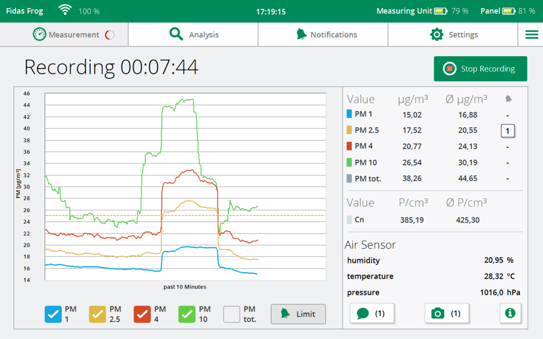Click the PM 2.5 alert count badge

[x=508, y=131]
